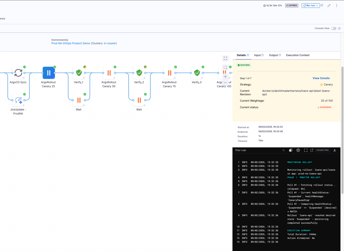Copy the step logs to clipboard
Screen dimensions: 344x251
click(291, 150)
